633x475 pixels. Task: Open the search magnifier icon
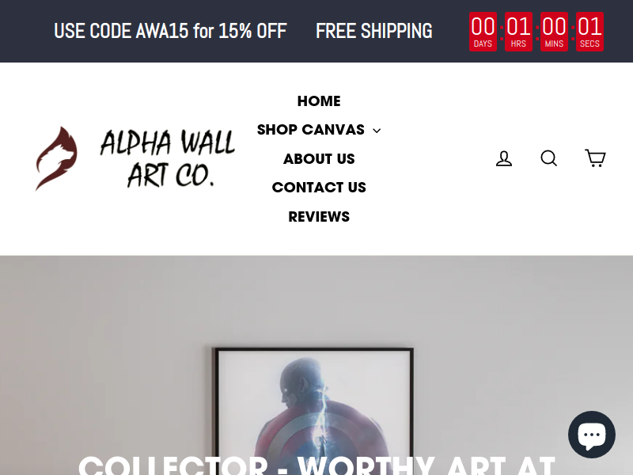click(549, 158)
